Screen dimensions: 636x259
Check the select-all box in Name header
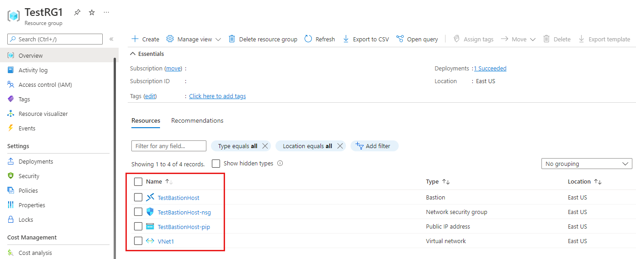click(138, 182)
